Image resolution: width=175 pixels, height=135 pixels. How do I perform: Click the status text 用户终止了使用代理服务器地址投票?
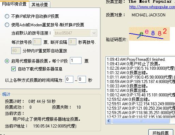pyautogui.click(x=47, y=119)
